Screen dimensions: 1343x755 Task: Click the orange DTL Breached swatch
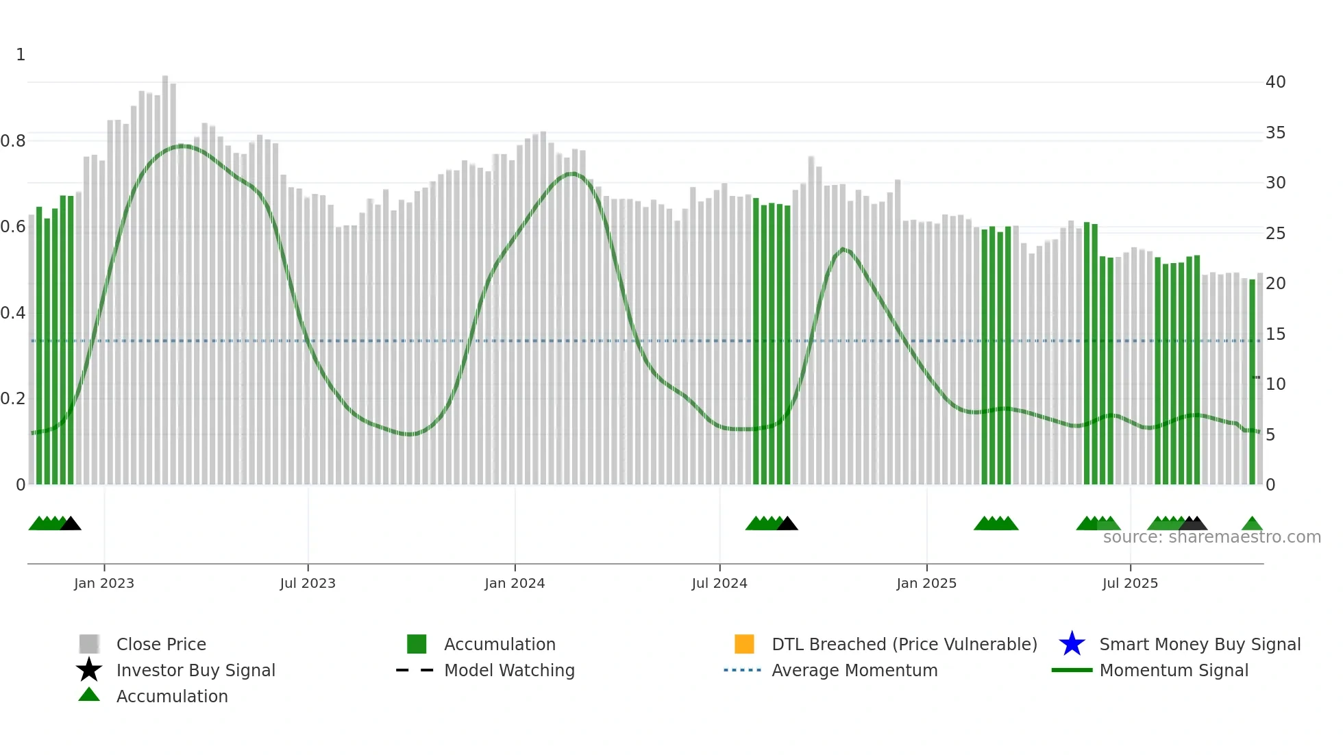[744, 644]
